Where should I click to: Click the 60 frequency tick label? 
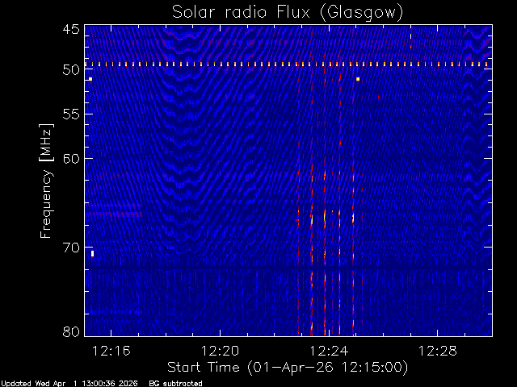click(71, 159)
